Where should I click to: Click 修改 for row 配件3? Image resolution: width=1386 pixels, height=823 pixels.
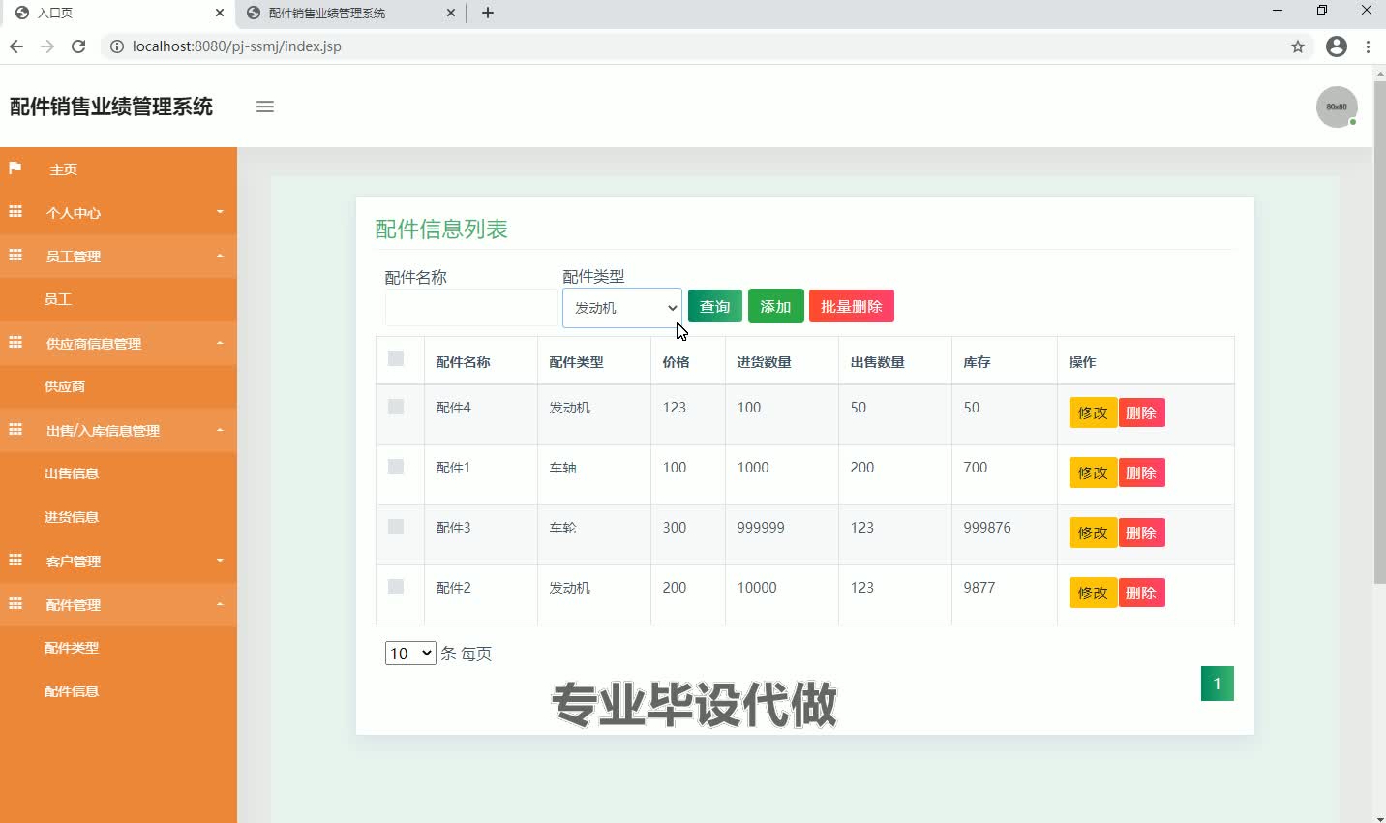click(x=1093, y=533)
